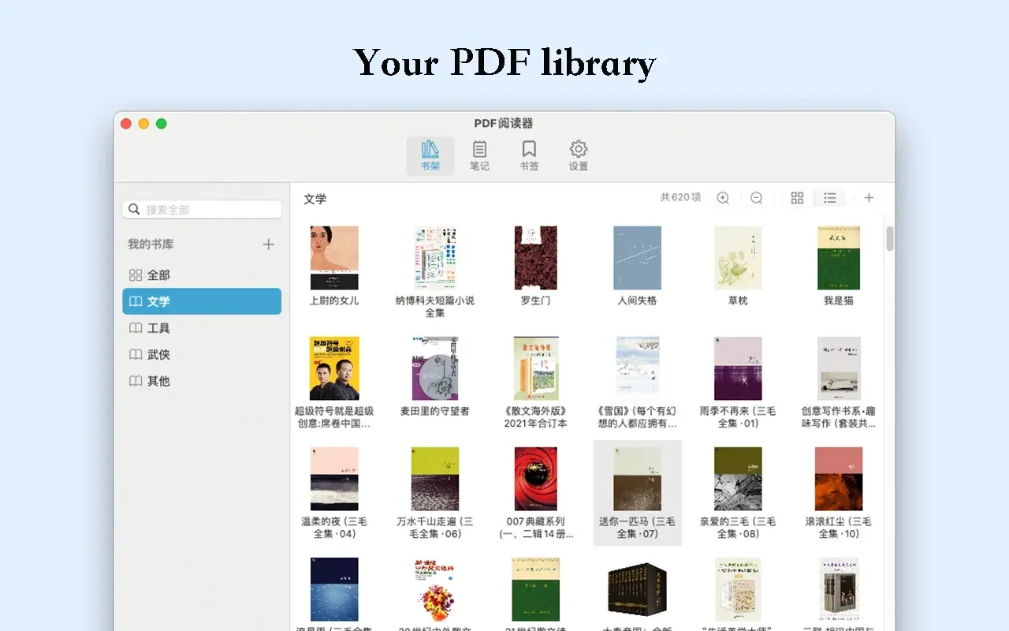The width and height of the screenshot is (1009, 631).
Task: Open the 我是猫 book cover
Action: pyautogui.click(x=837, y=257)
